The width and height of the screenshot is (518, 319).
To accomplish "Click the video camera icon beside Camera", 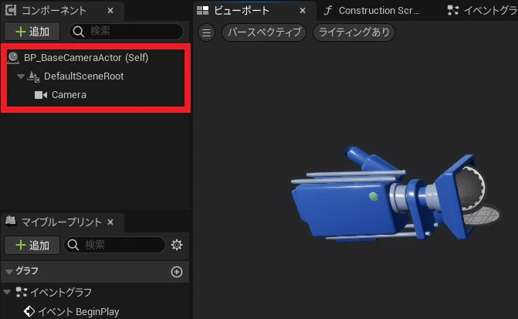I will 41,95.
